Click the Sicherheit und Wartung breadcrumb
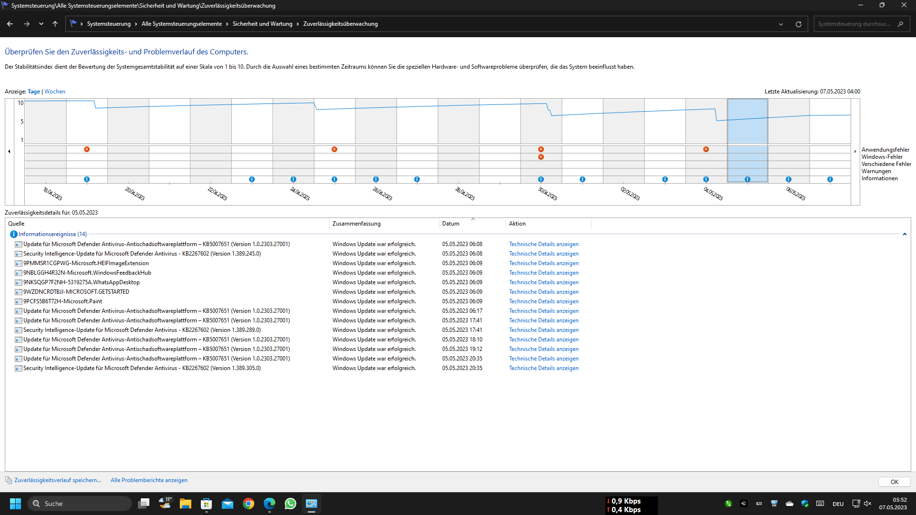Viewport: 916px width, 515px height. click(262, 24)
